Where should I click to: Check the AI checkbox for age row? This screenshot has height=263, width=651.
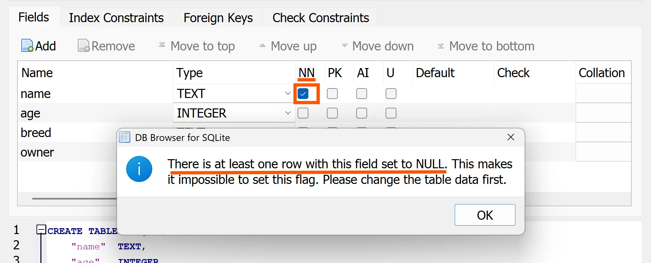coord(362,113)
